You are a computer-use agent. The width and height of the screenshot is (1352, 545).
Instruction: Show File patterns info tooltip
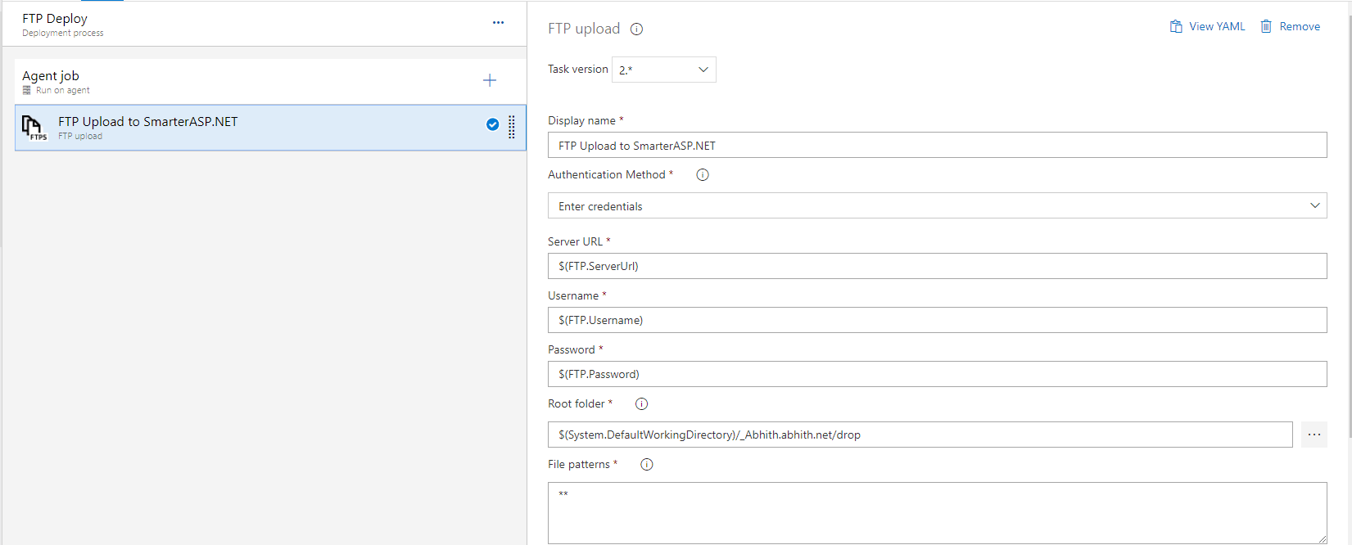click(x=647, y=465)
